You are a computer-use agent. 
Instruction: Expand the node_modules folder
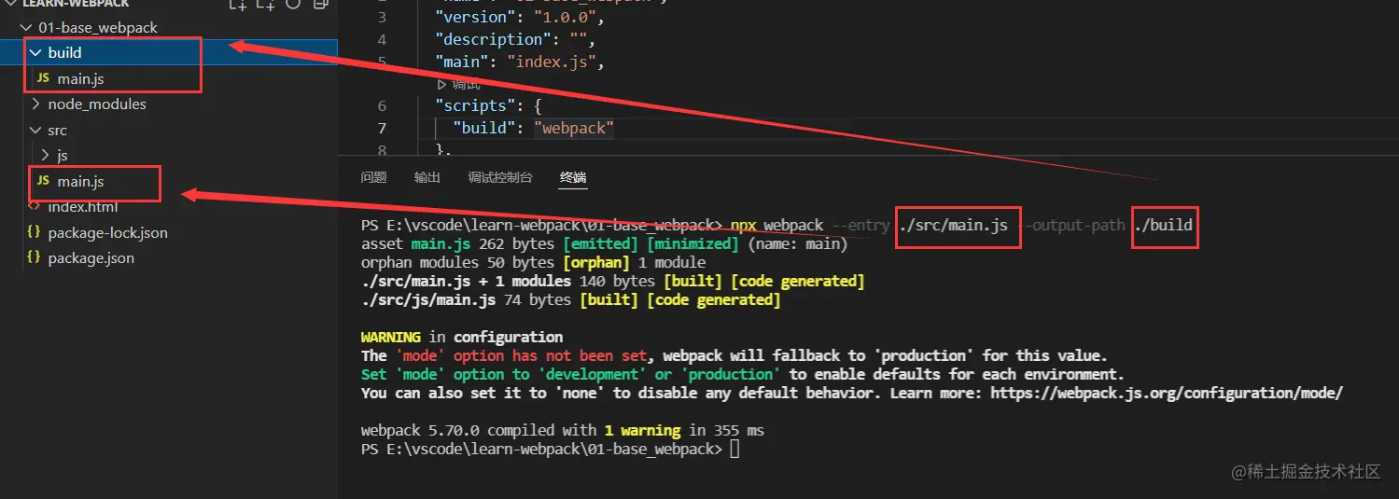click(35, 104)
